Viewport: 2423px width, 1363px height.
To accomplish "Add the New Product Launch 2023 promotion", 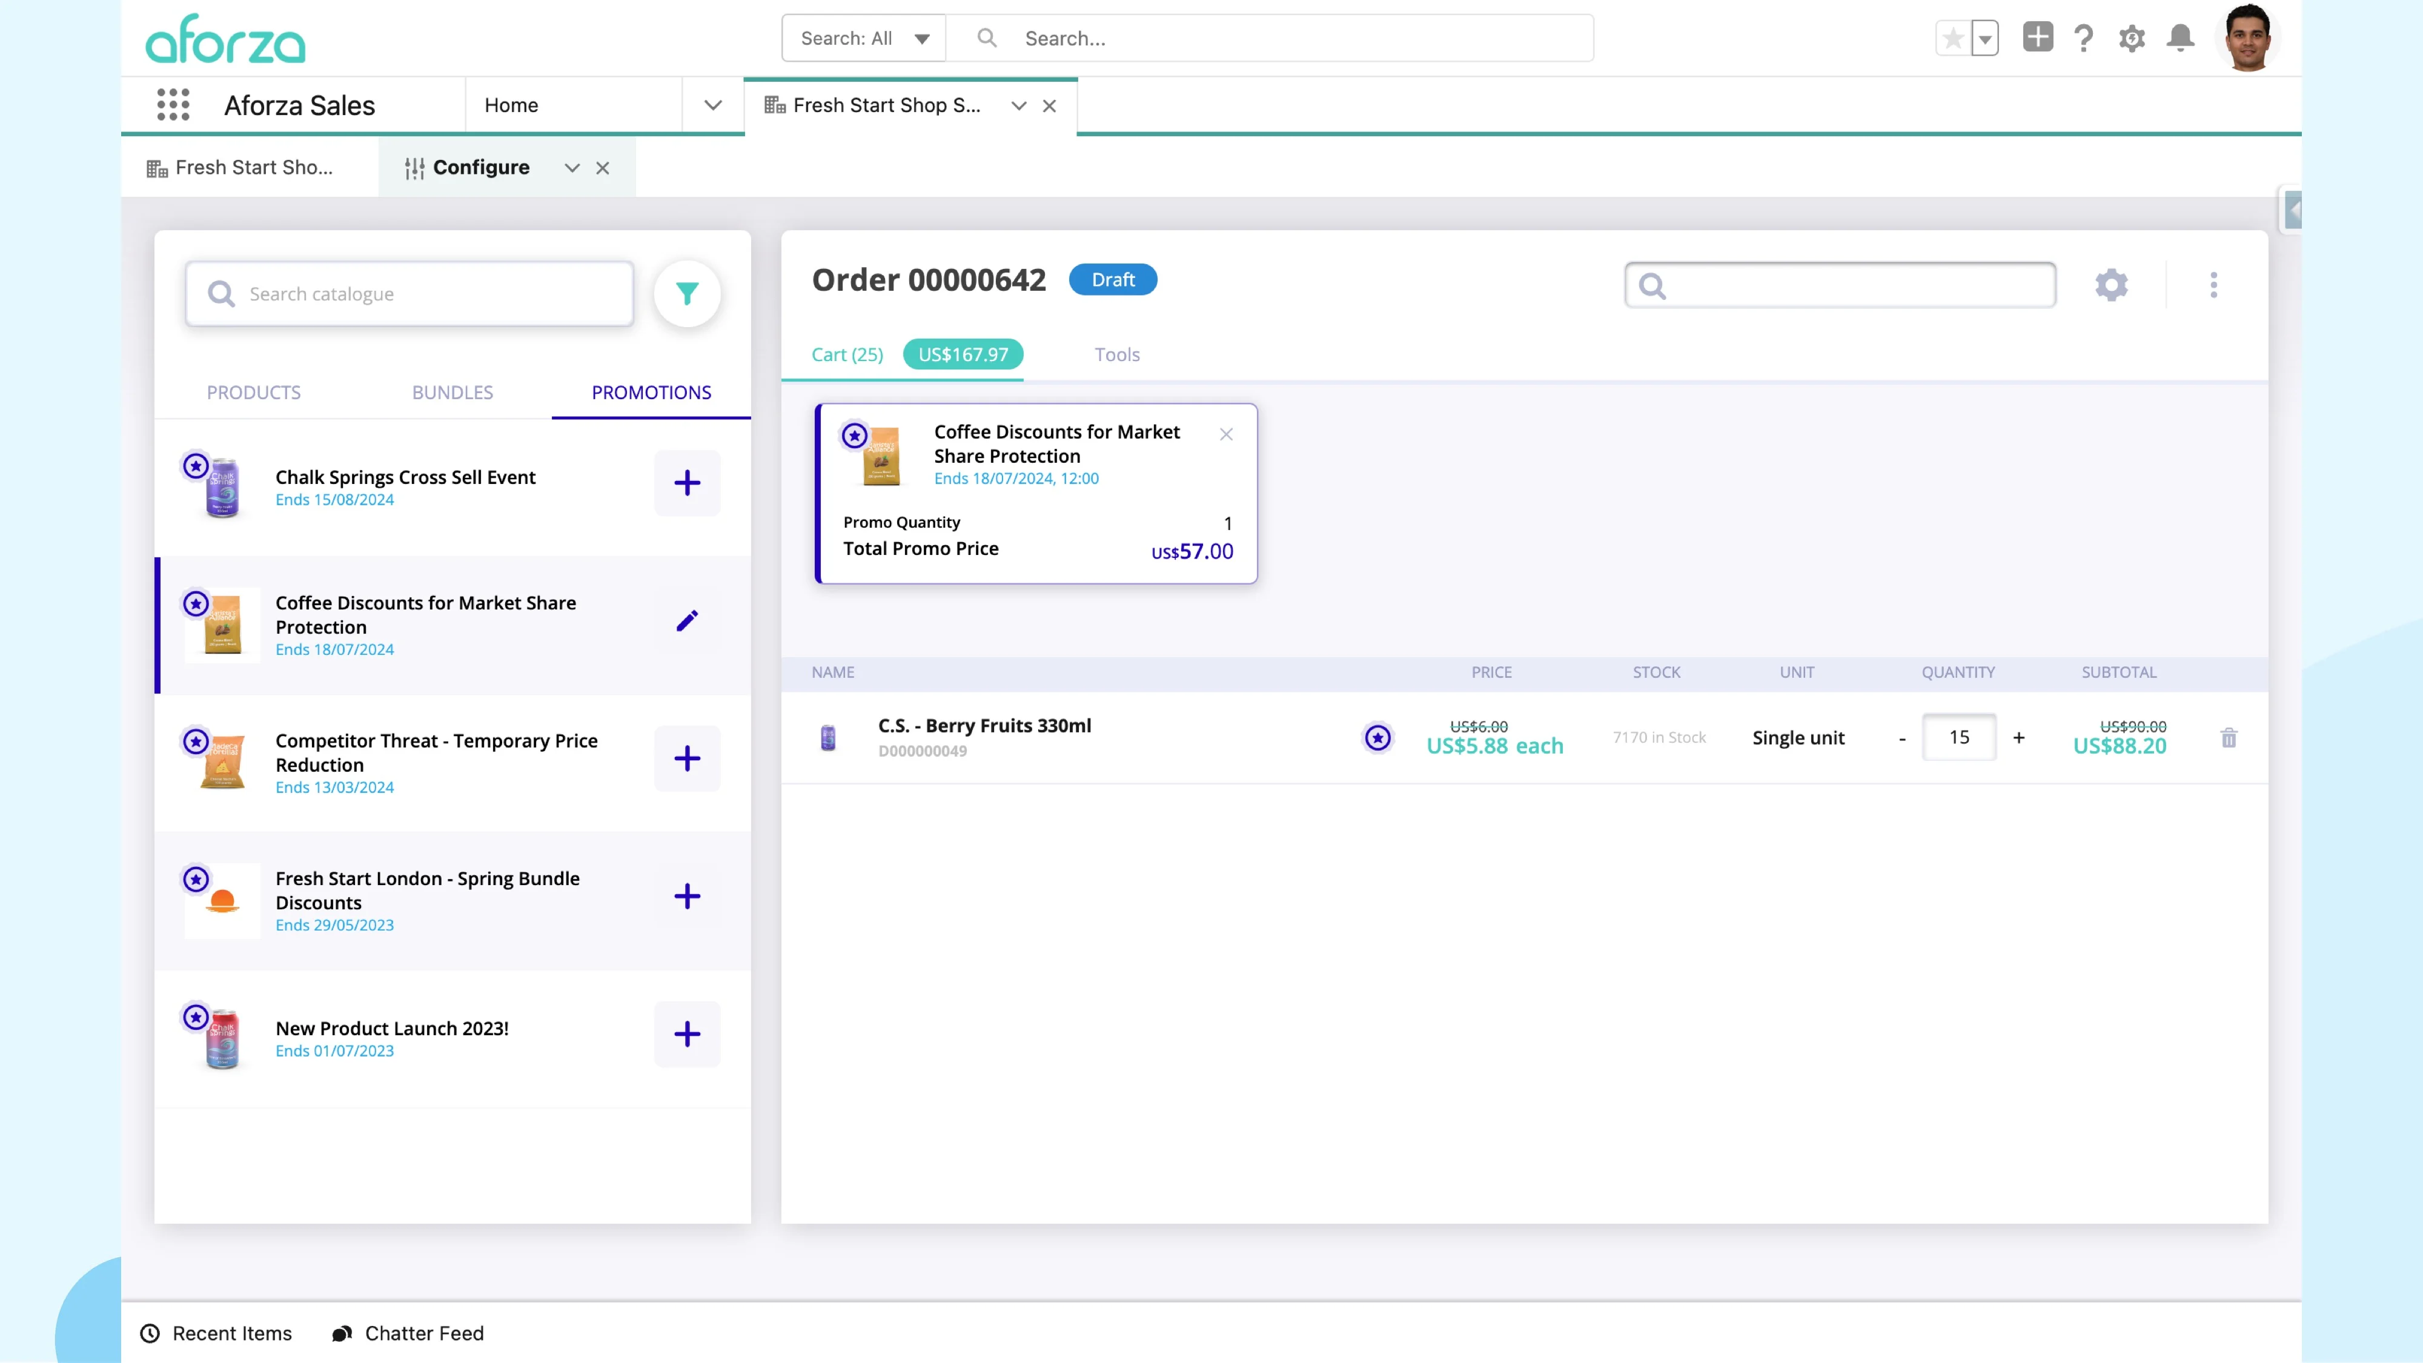I will (688, 1035).
